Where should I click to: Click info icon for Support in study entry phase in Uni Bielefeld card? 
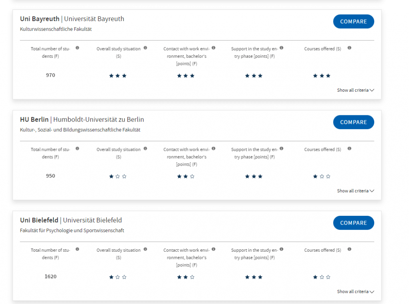[x=282, y=249]
